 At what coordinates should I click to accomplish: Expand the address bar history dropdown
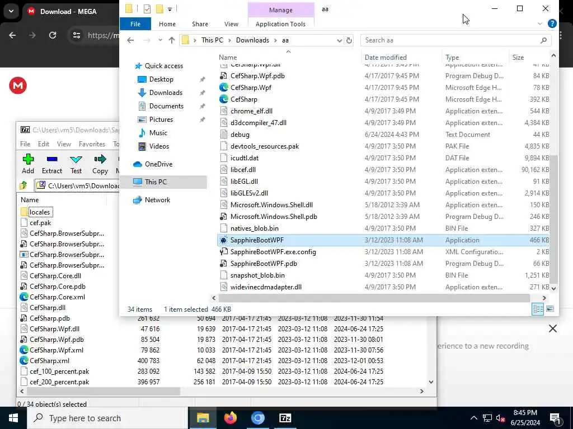tap(340, 40)
